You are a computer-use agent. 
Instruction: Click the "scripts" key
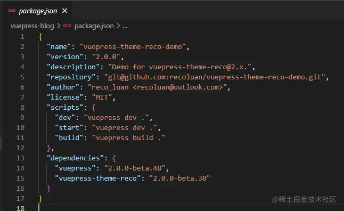pyautogui.click(x=65, y=108)
